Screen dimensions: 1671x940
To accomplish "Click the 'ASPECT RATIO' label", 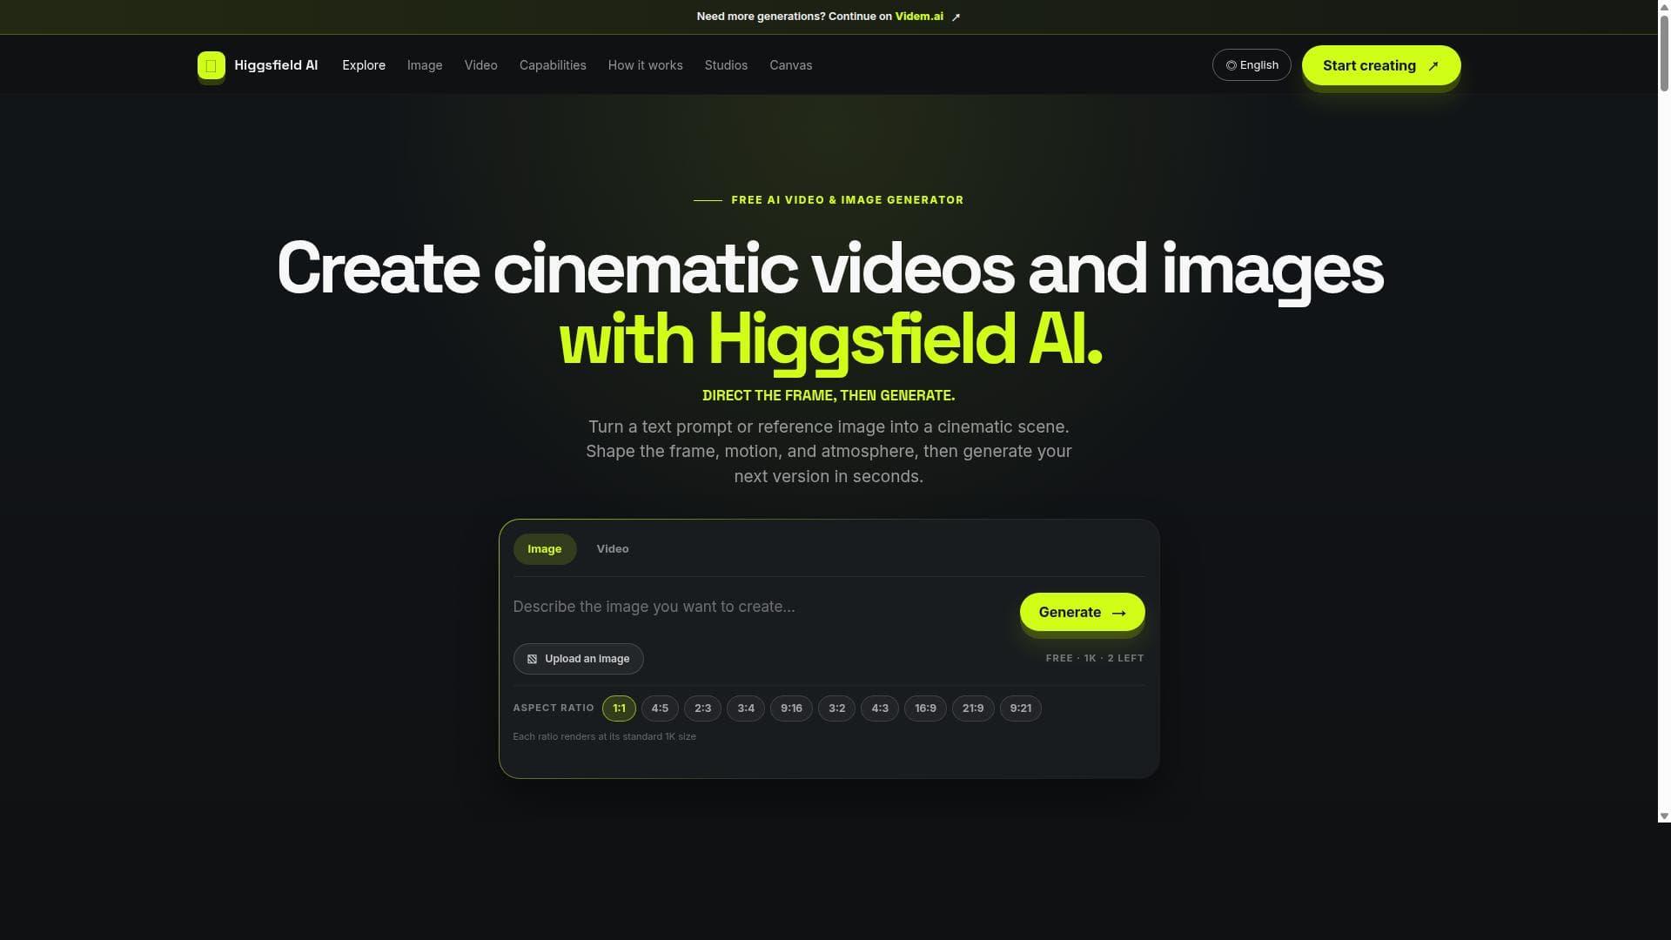I will (x=554, y=708).
